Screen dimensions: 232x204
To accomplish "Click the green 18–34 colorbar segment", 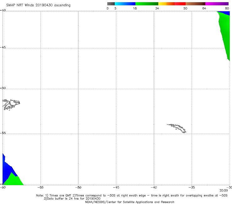I will click(147, 4).
